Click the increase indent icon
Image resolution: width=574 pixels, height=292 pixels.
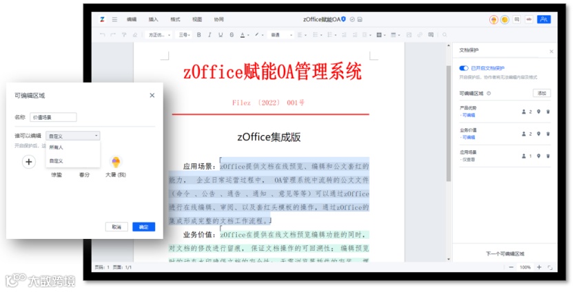pos(355,34)
